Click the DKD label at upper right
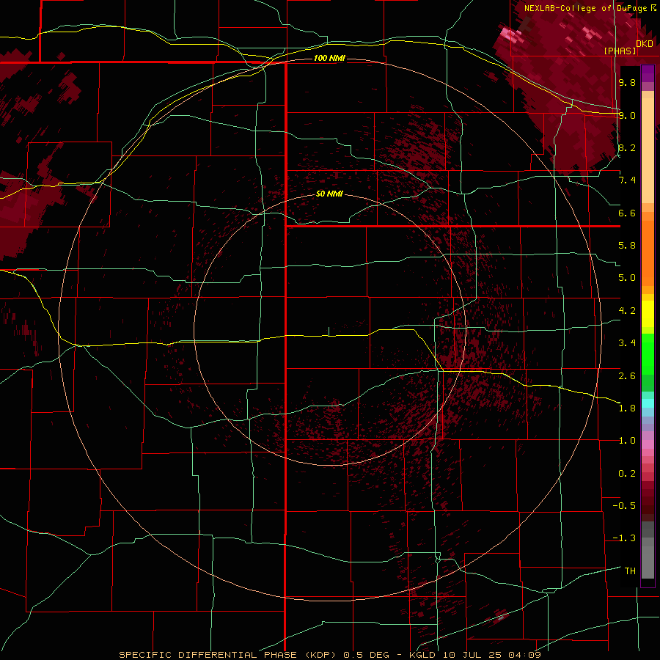The height and width of the screenshot is (660, 660). 644,43
